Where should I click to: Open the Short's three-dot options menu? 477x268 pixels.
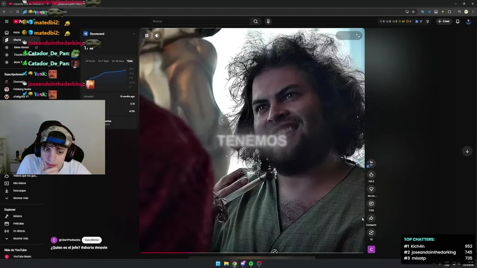pyautogui.click(x=349, y=36)
